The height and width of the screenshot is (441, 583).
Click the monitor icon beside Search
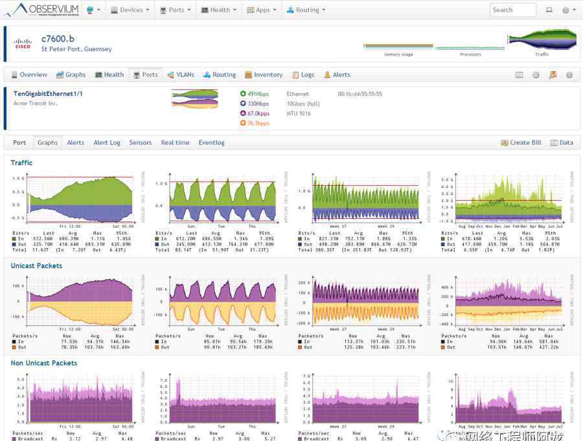pyautogui.click(x=549, y=10)
